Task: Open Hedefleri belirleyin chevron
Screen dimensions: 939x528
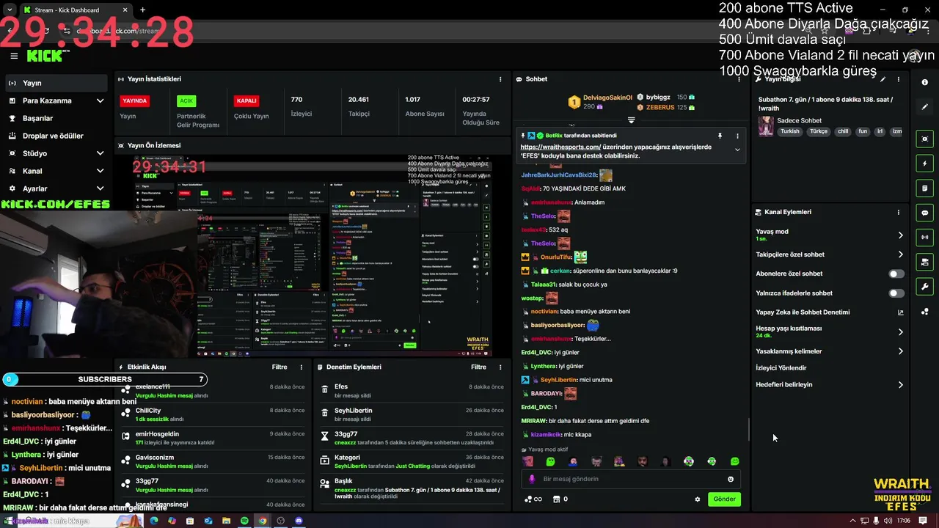Action: [901, 384]
